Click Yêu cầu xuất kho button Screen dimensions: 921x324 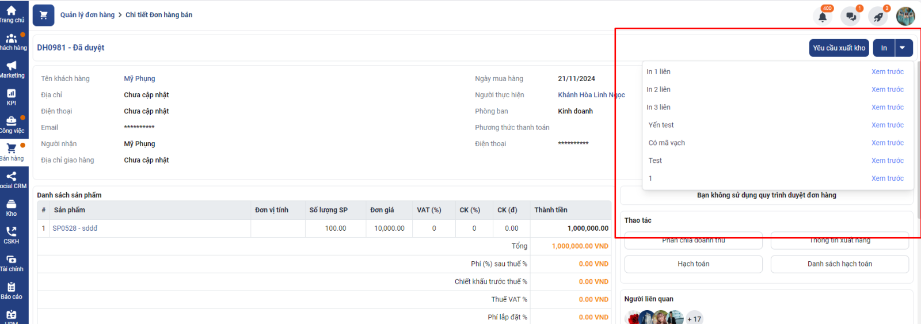pos(839,48)
